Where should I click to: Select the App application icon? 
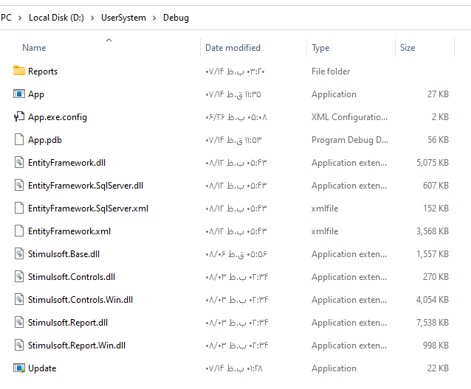19,94
